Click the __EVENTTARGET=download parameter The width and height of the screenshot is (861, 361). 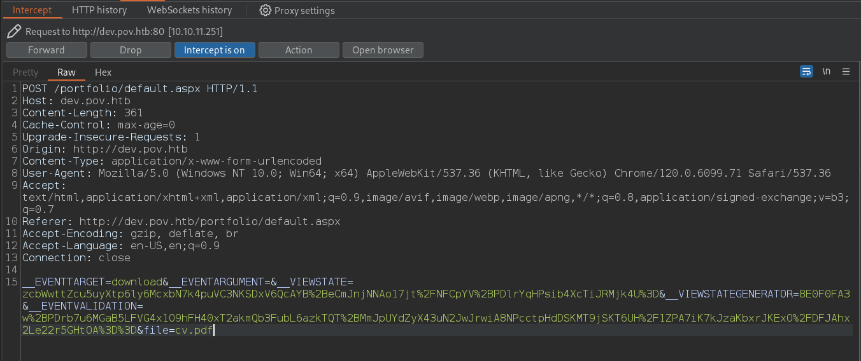click(x=92, y=282)
